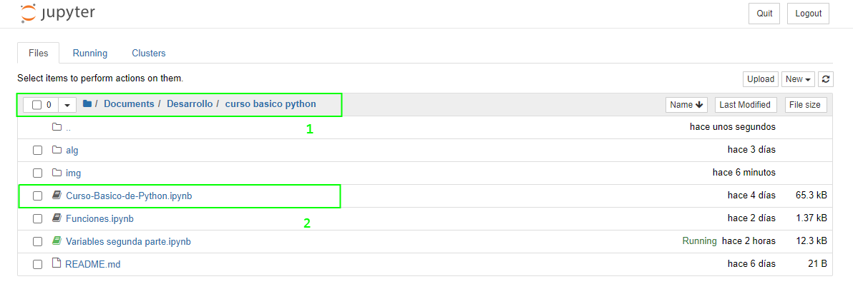
Task: Toggle the select-all items checkbox
Action: (36, 105)
